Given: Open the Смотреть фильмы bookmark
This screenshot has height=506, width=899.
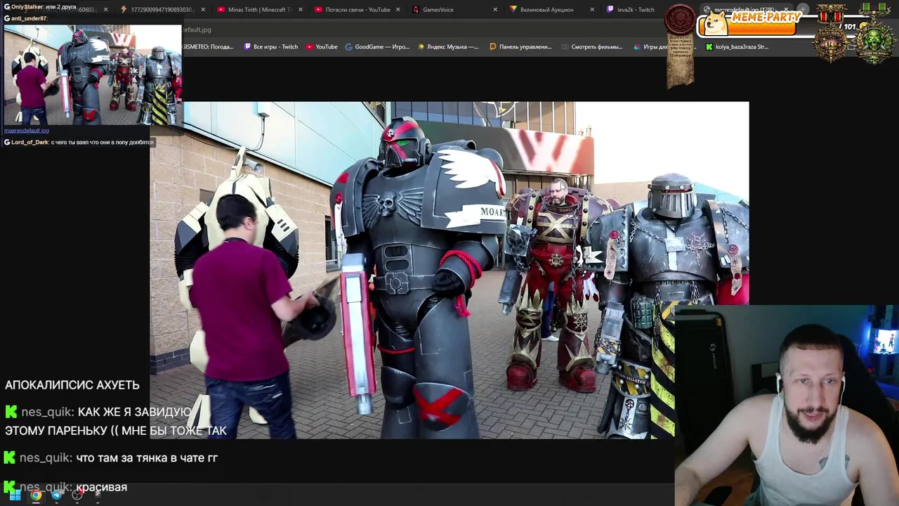Looking at the screenshot, I should pyautogui.click(x=591, y=47).
